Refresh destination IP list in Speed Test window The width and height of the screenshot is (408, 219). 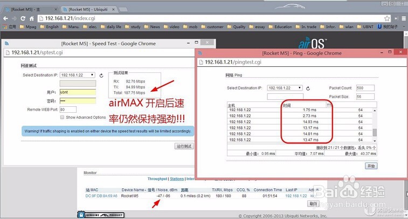pos(101,76)
